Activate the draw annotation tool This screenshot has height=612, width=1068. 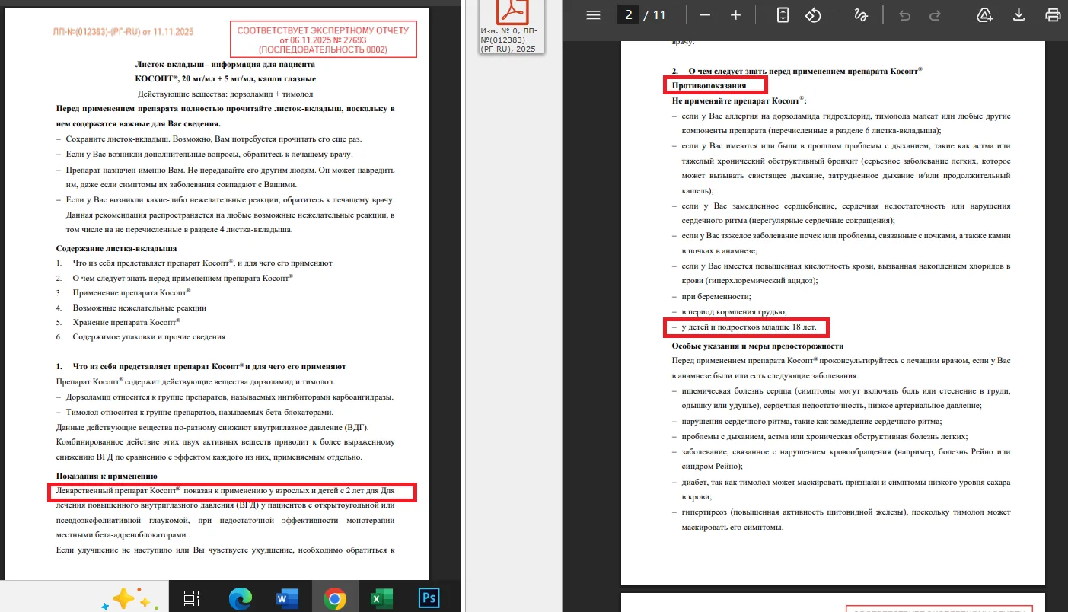[861, 15]
